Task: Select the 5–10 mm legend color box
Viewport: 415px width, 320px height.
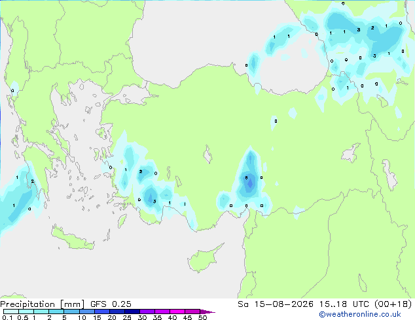Action: (71, 312)
